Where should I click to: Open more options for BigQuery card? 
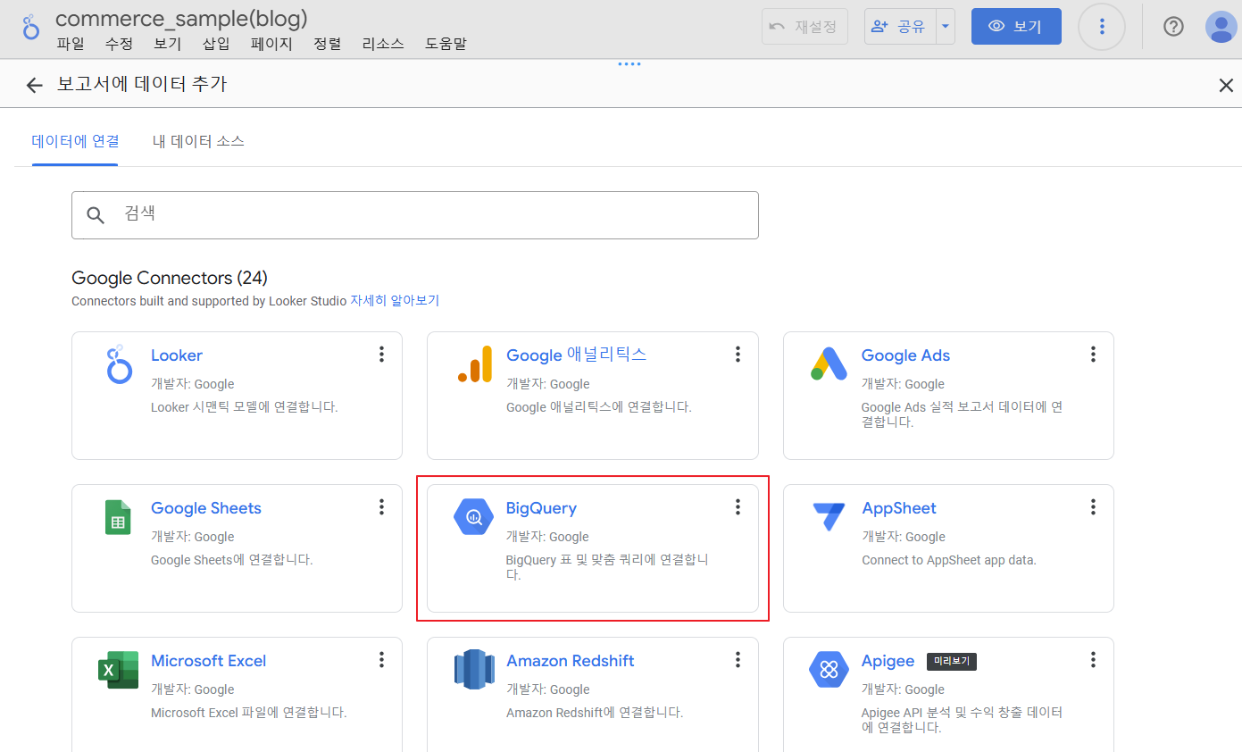click(x=738, y=507)
